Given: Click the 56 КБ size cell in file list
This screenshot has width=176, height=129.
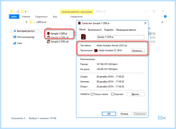Looking at the screenshot, I should pos(152,38).
